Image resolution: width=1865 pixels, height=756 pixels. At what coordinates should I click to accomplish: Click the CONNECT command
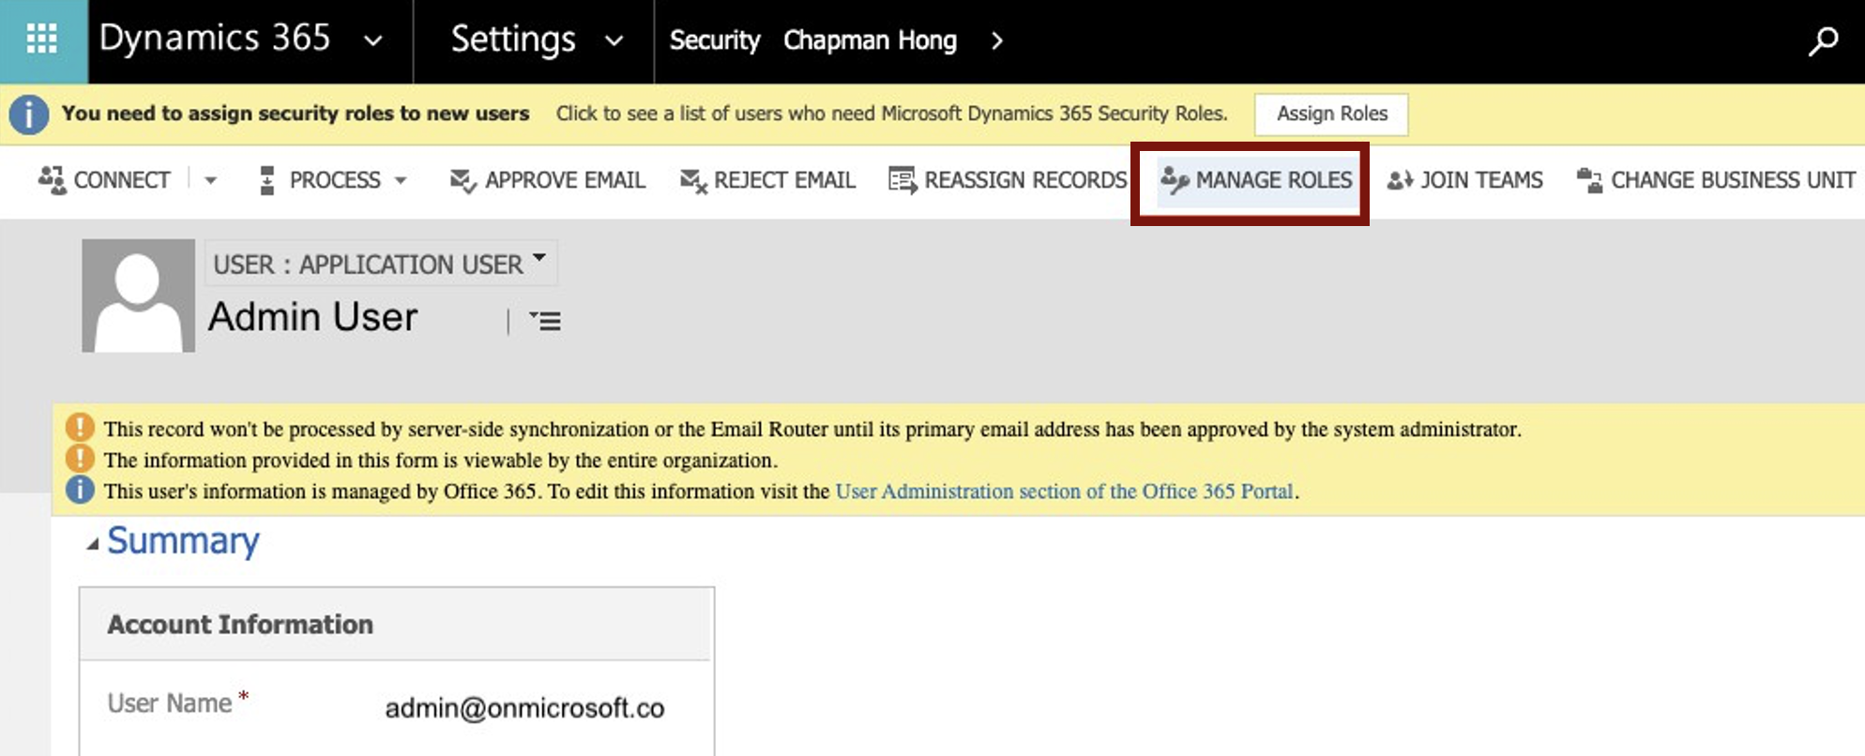coord(122,180)
